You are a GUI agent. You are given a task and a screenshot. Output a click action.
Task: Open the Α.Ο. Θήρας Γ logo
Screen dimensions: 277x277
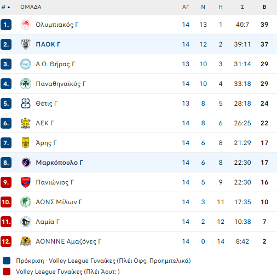point(26,64)
